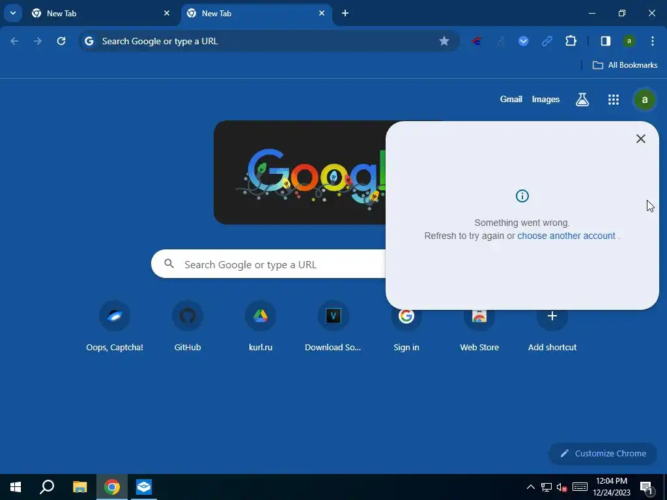
Task: Click the muted volume tray icon
Action: point(561,487)
